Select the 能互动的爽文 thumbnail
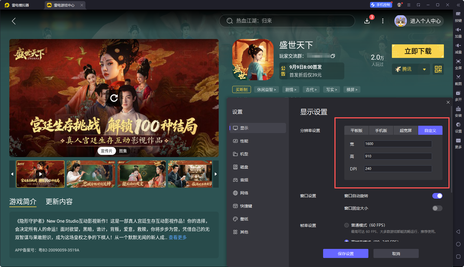464x267 pixels. (x=142, y=174)
